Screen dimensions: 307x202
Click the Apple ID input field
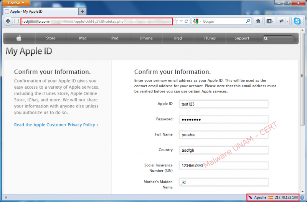(x=224, y=104)
